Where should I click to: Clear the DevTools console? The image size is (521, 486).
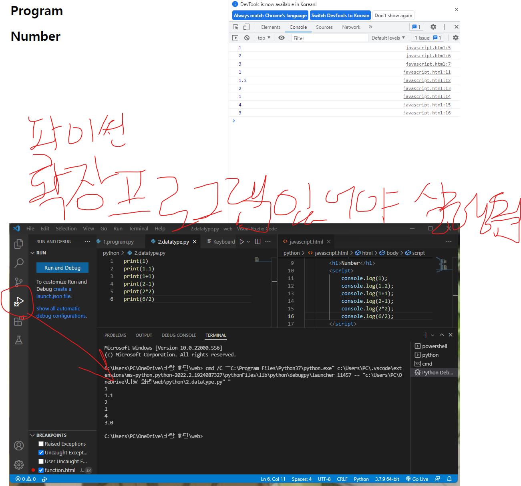[x=247, y=38]
